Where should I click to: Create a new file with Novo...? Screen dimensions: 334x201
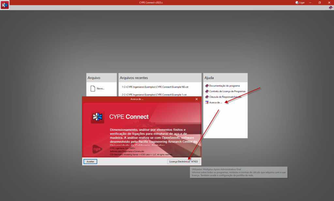pyautogui.click(x=100, y=88)
